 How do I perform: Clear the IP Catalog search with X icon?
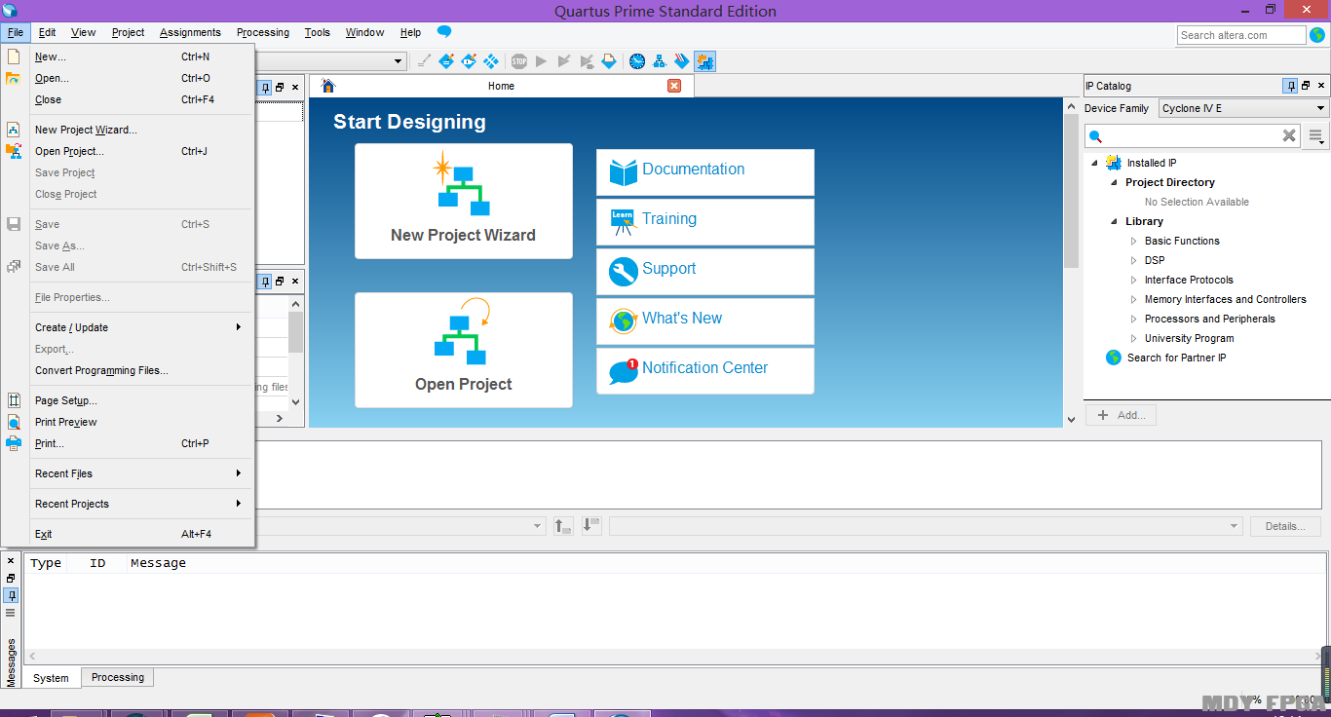pyautogui.click(x=1289, y=135)
